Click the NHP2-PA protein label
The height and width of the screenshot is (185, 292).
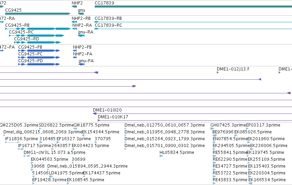(x=83, y=54)
